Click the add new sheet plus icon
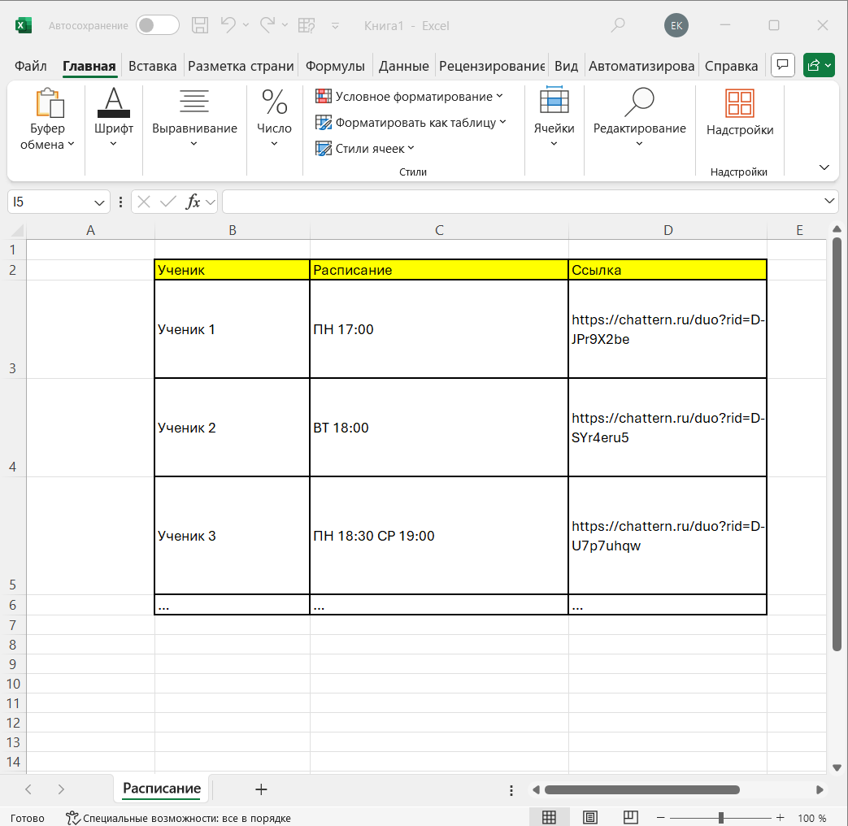The image size is (848, 826). pyautogui.click(x=261, y=789)
